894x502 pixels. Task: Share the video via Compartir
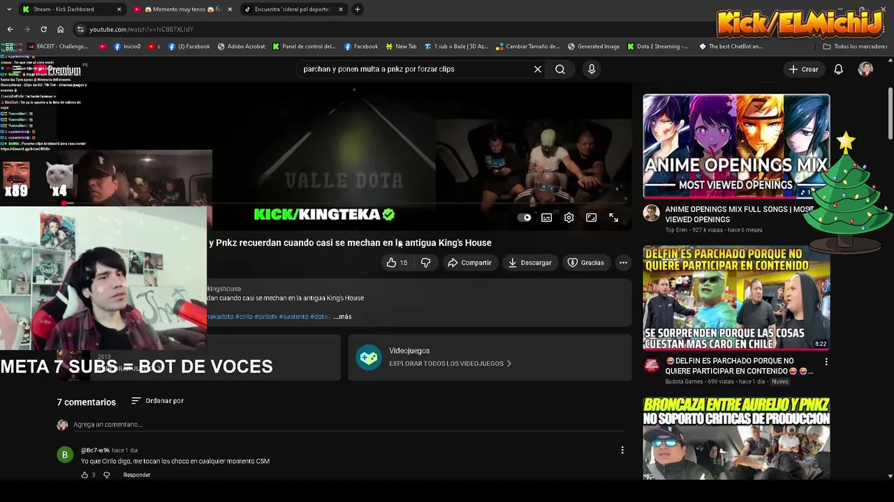pyautogui.click(x=469, y=263)
